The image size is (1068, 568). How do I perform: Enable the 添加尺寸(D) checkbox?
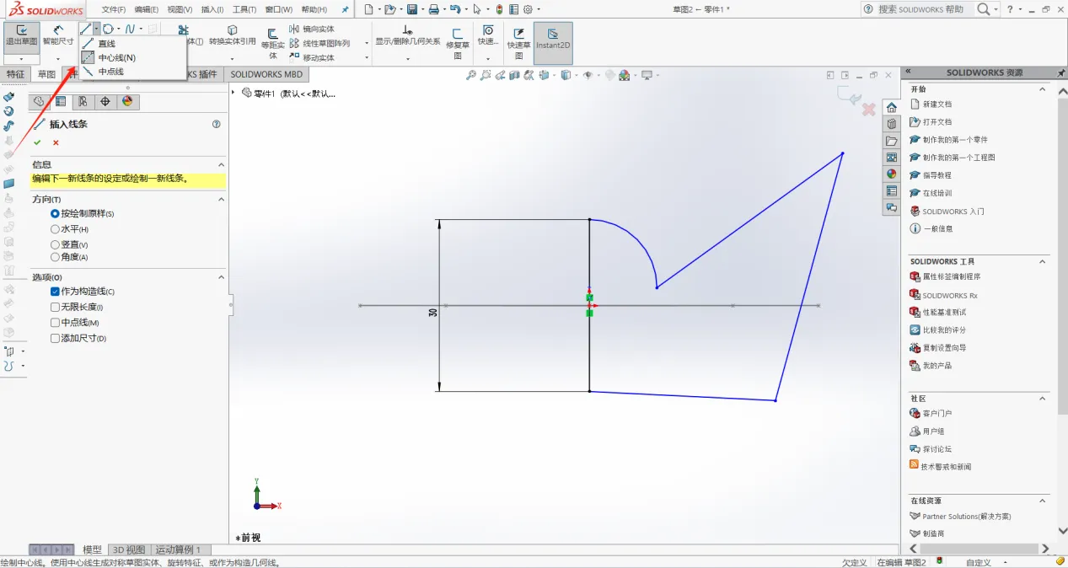click(x=56, y=338)
